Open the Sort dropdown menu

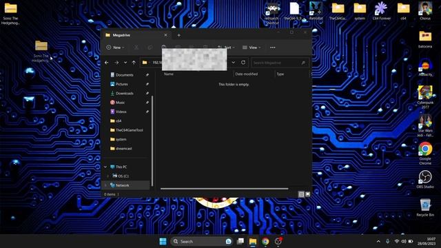pyautogui.click(x=226, y=48)
